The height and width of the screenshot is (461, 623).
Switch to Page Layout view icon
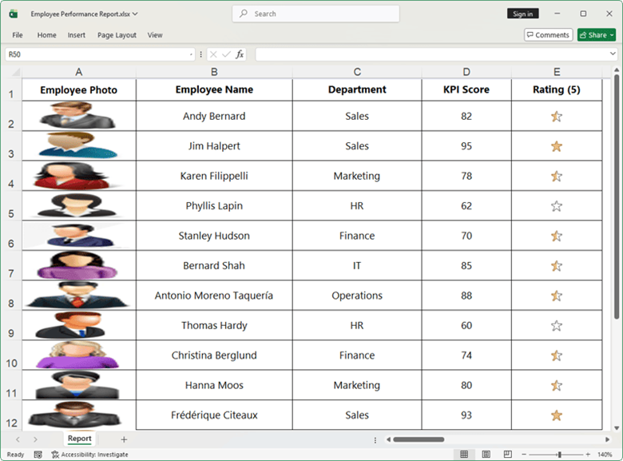point(486,455)
